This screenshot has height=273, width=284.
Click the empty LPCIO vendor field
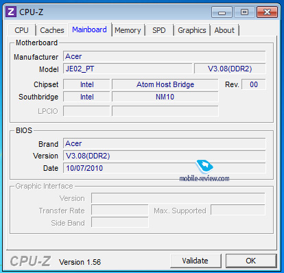(x=86, y=111)
